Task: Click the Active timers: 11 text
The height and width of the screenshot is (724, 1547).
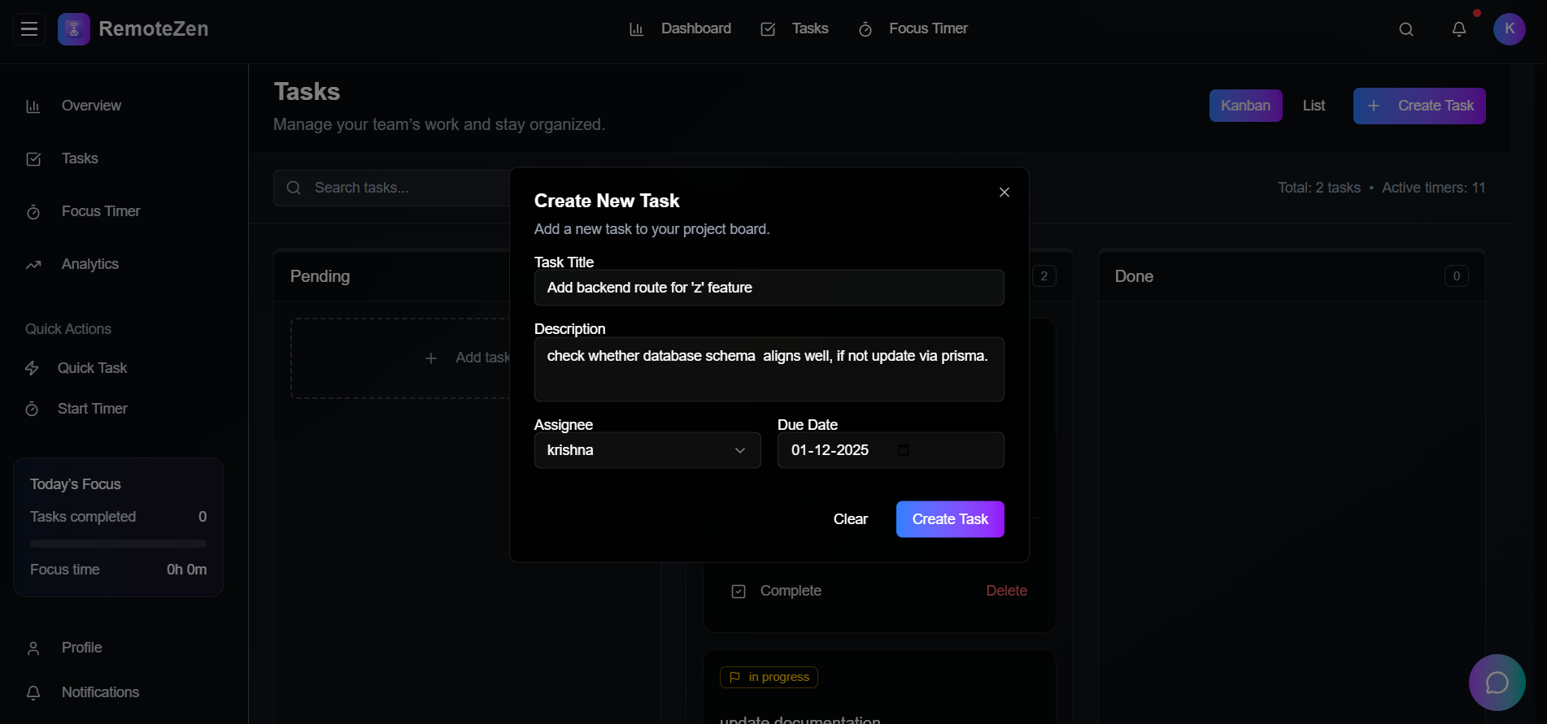Action: pos(1433,188)
